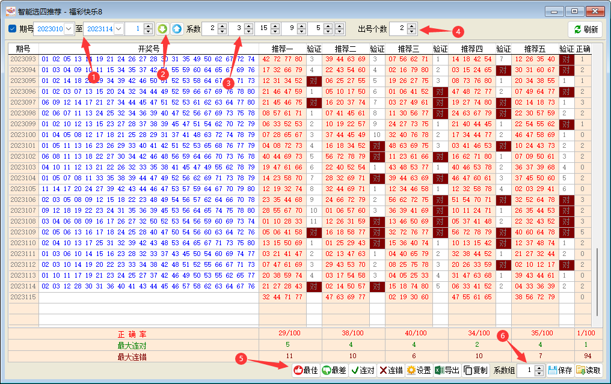Click the 系数组 spinner input

click(x=525, y=371)
